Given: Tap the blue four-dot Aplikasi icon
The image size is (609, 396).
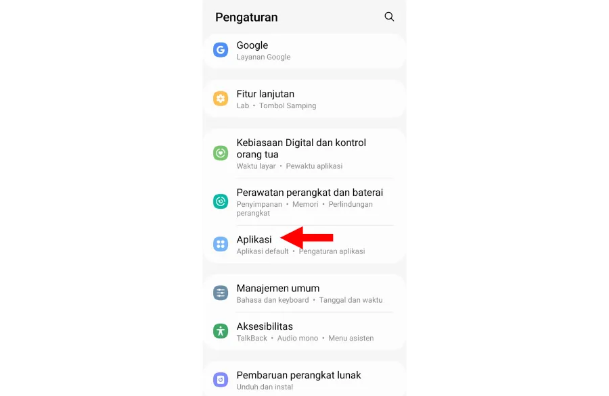Looking at the screenshot, I should coord(221,244).
